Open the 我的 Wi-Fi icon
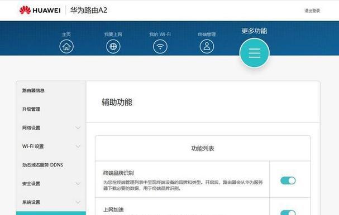This screenshot has height=215, width=339. point(160,46)
